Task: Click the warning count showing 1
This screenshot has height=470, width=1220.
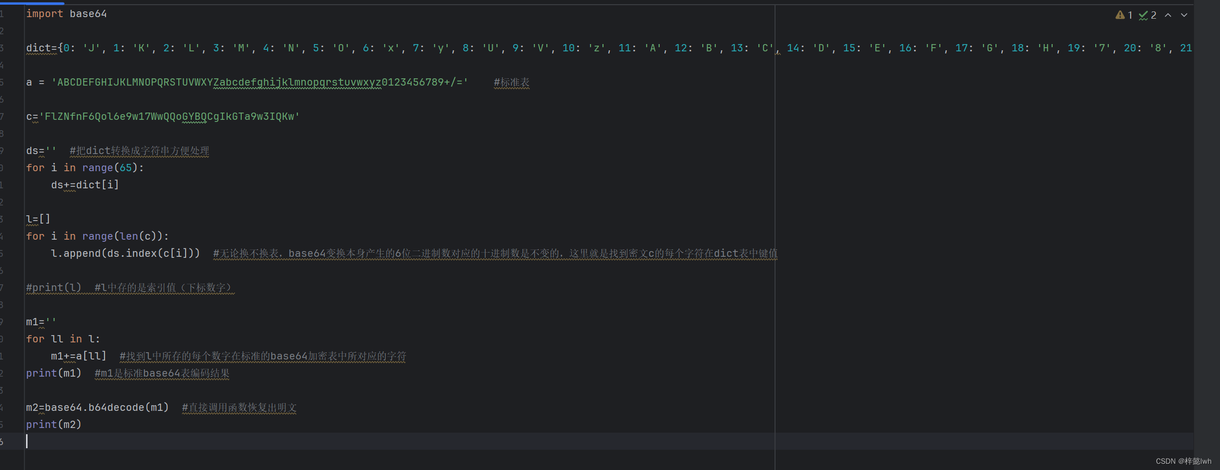Action: [1129, 15]
